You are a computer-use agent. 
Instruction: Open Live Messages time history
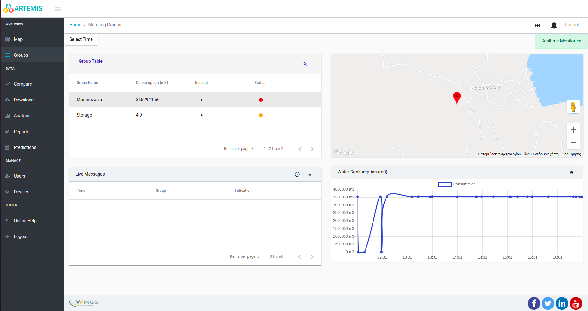pyautogui.click(x=297, y=174)
